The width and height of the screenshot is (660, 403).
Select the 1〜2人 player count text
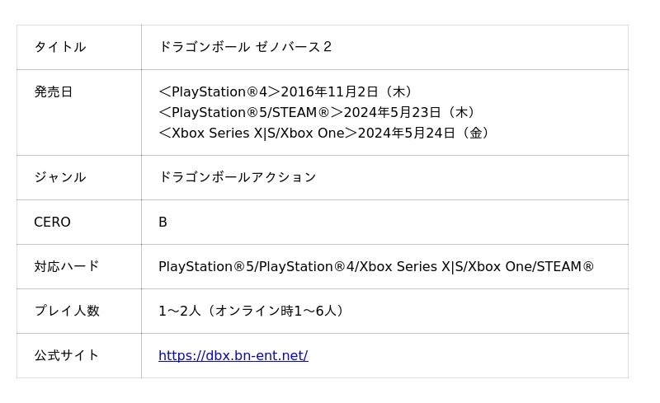(x=180, y=312)
